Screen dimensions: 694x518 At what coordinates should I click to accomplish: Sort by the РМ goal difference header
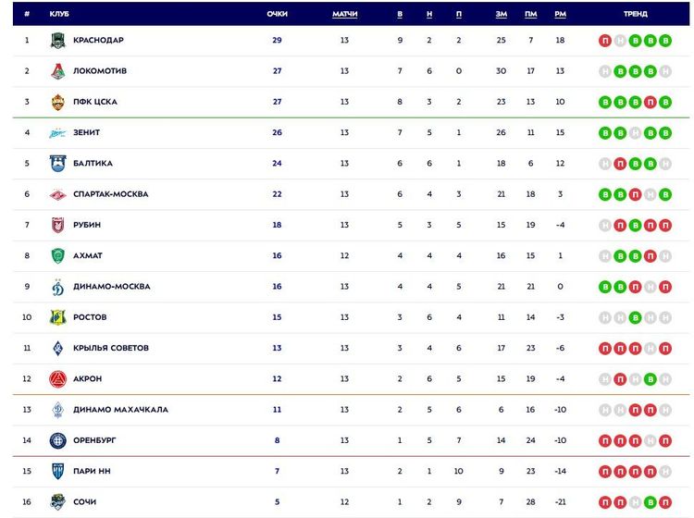click(x=560, y=14)
